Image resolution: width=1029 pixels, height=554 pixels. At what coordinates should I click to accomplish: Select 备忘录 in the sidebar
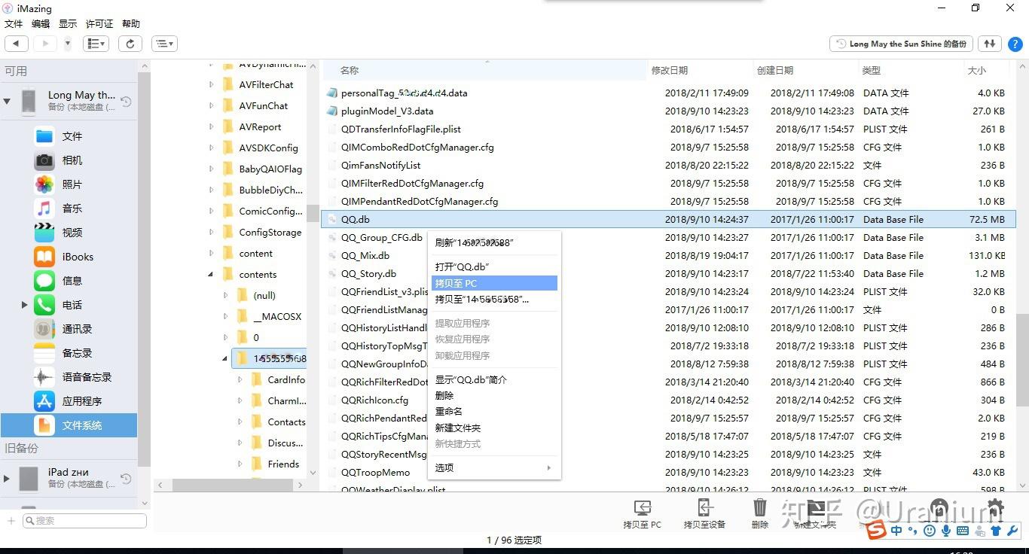point(77,353)
